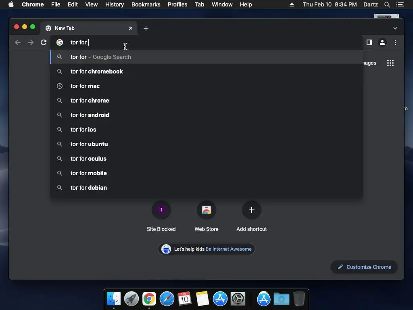The height and width of the screenshot is (310, 413).
Task: Open the View menu
Action: (x=92, y=4)
